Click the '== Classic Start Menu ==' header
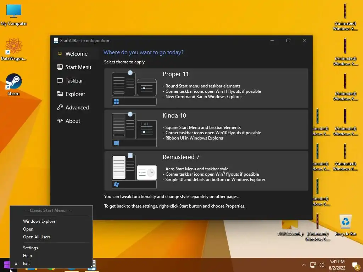The image size is (363, 272). [48, 210]
